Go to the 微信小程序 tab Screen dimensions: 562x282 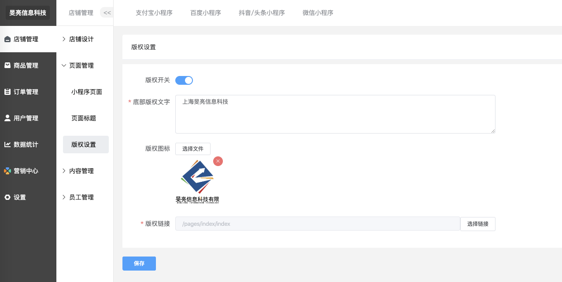point(318,13)
